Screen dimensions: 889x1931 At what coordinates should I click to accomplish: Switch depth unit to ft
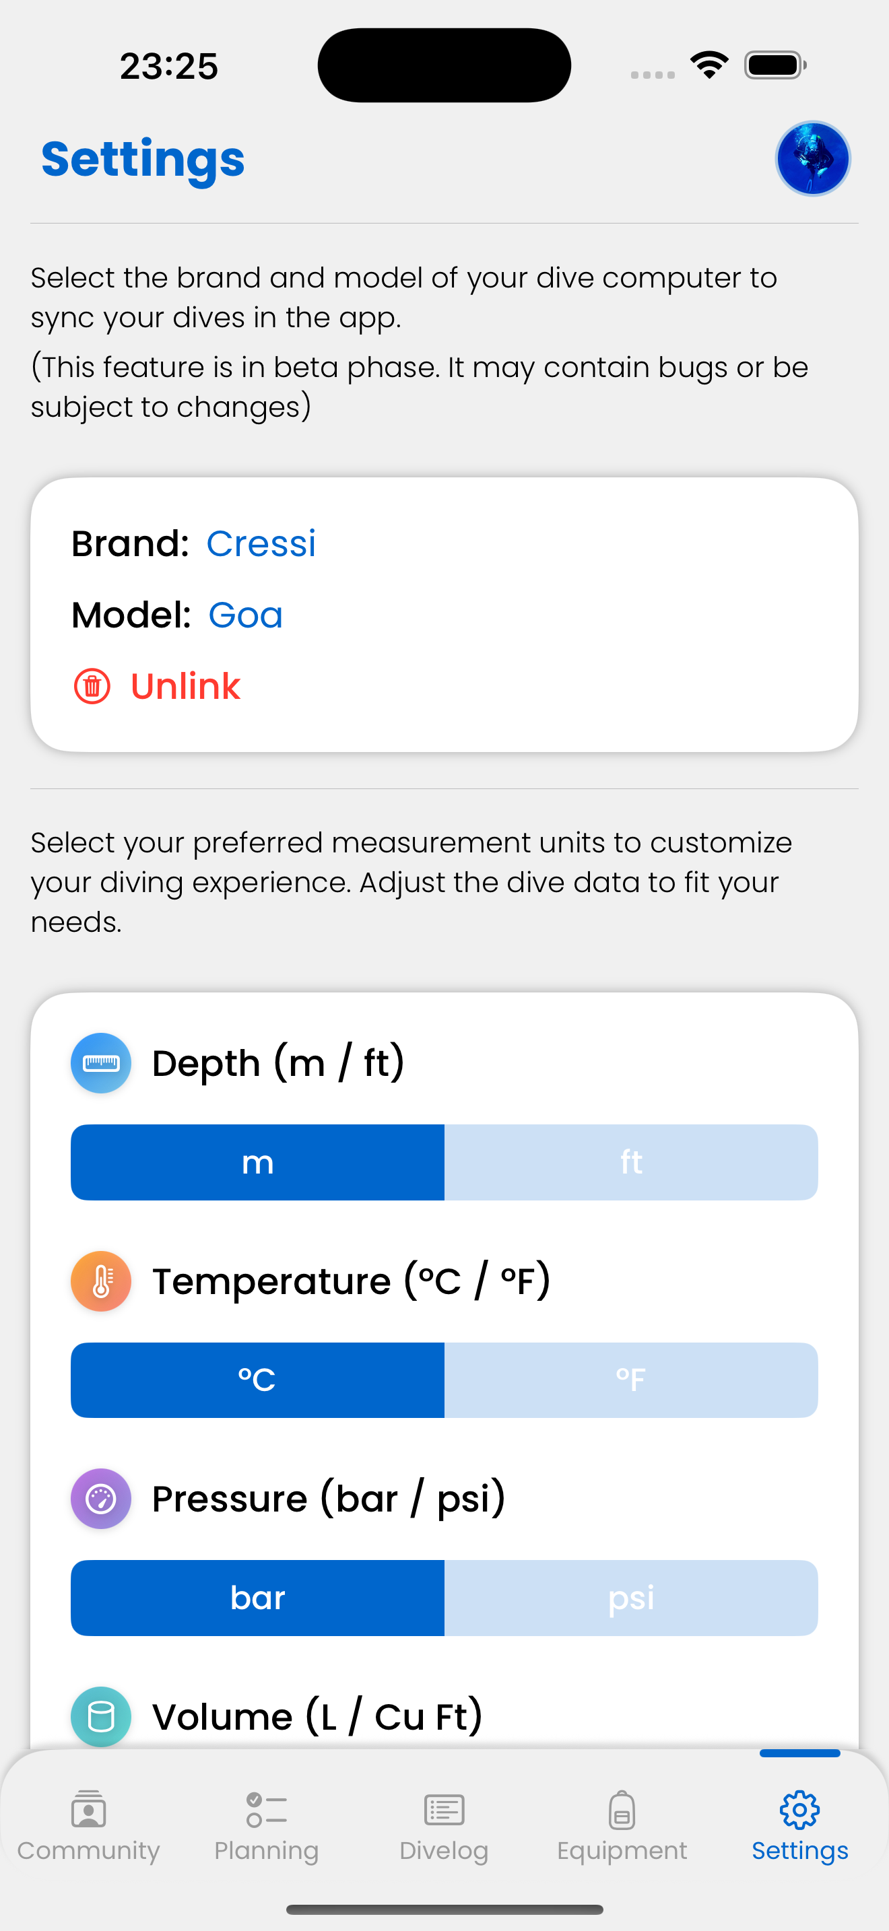(x=630, y=1163)
